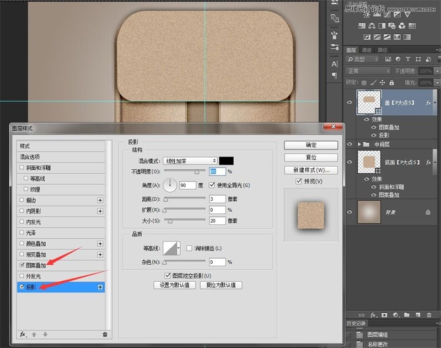This screenshot has height=348, width=441.
Task: Open layer opacity 不透明度 dropdown arrow
Action: click(x=437, y=71)
